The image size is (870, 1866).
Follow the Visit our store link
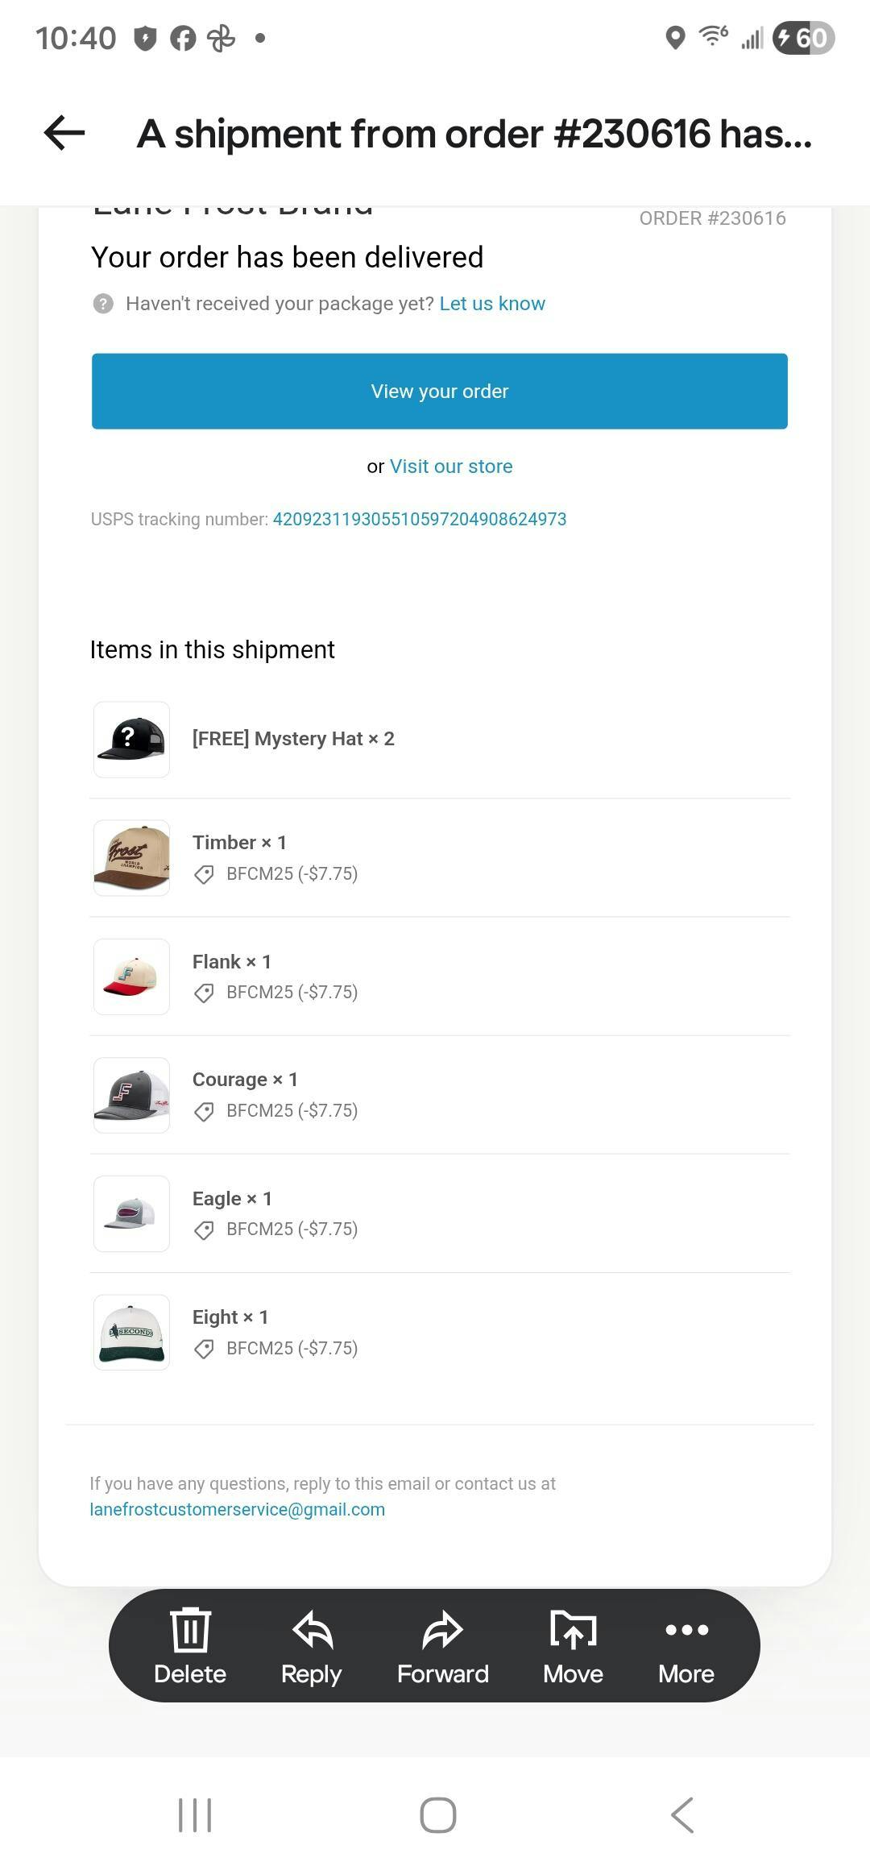[x=451, y=466]
